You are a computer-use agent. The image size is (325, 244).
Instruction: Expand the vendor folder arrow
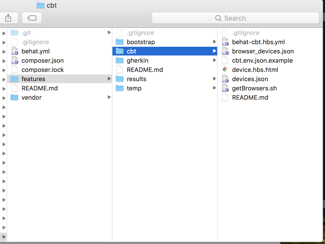pyautogui.click(x=109, y=97)
